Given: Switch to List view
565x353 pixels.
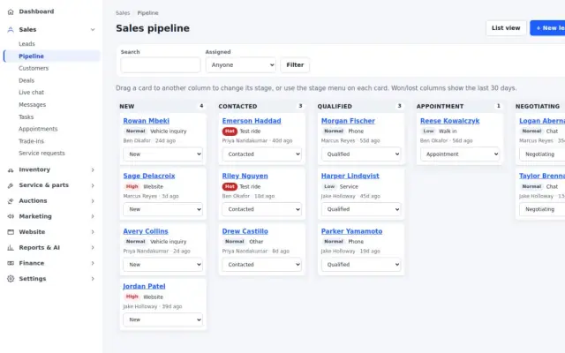Looking at the screenshot, I should (x=506, y=28).
